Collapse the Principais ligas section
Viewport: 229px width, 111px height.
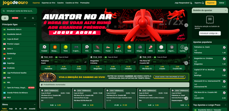point(35,25)
